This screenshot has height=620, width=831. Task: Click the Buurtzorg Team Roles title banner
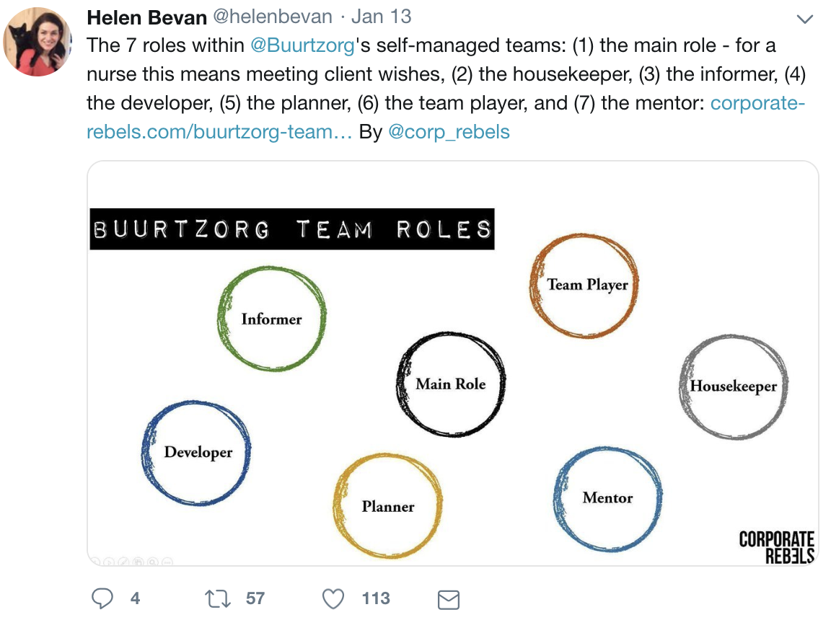pos(292,229)
